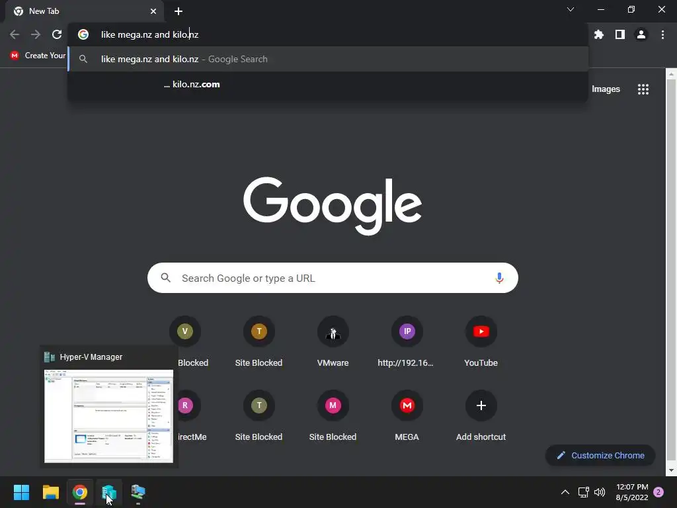Open notification badge showing 2
The width and height of the screenshot is (677, 508).
coord(658,492)
